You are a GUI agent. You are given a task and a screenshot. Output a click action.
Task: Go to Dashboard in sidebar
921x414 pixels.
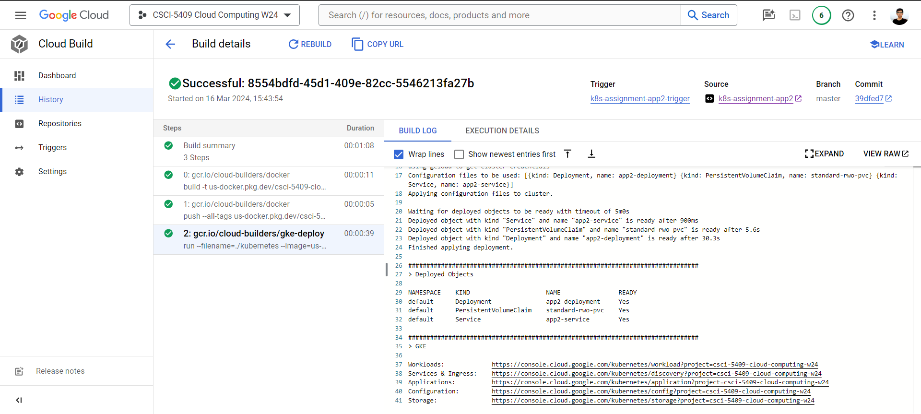[x=77, y=76]
